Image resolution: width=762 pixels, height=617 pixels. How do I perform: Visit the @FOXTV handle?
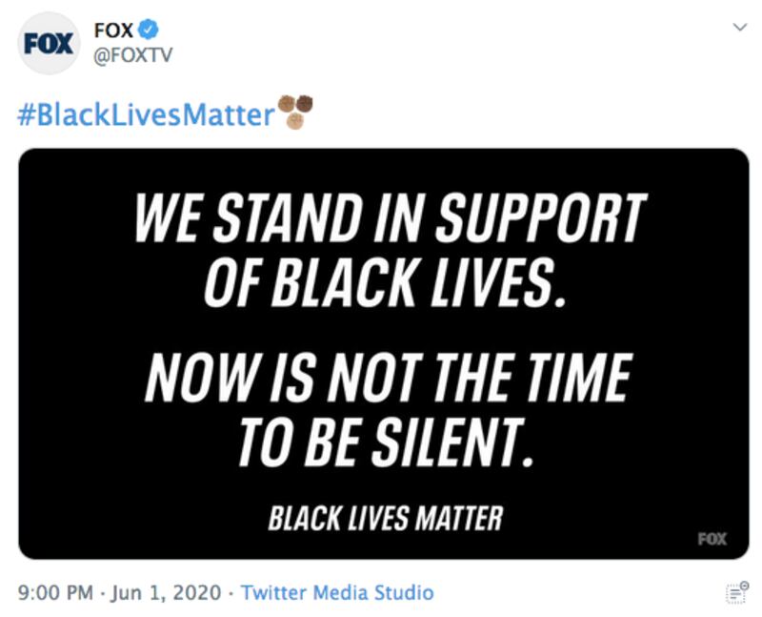(132, 55)
